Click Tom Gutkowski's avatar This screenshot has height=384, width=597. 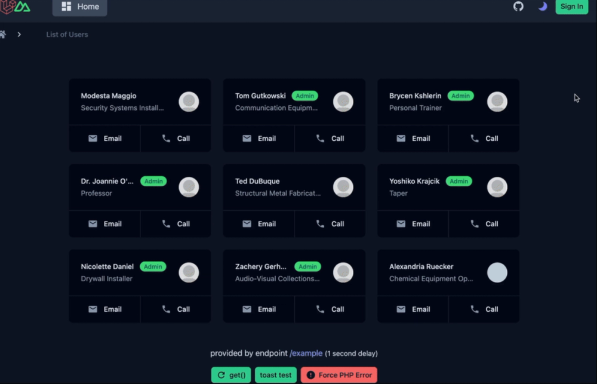click(343, 102)
